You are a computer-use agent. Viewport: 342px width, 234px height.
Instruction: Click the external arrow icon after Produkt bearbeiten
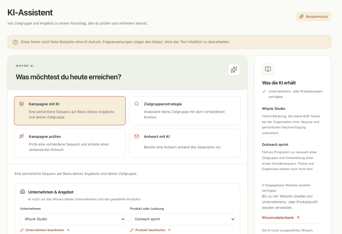tap(169, 230)
